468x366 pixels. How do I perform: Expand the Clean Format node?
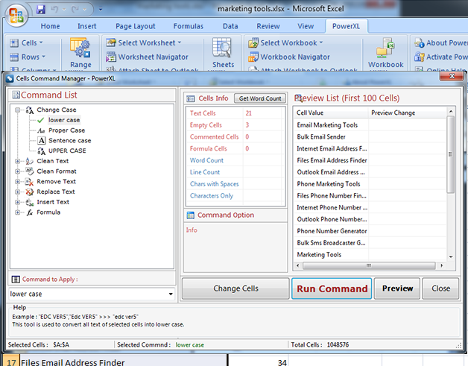click(x=18, y=171)
